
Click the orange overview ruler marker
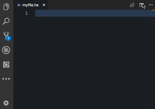pyautogui.click(x=154, y=10)
